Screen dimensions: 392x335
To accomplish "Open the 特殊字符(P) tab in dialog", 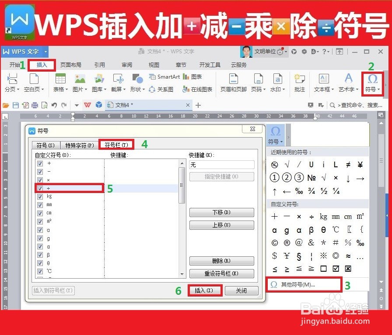I will coord(80,145).
